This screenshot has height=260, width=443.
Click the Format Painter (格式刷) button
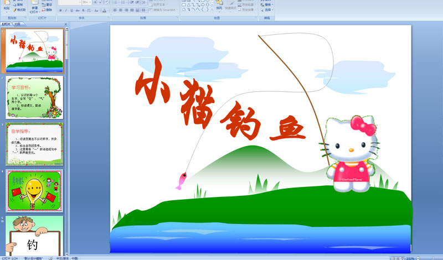coord(19,10)
